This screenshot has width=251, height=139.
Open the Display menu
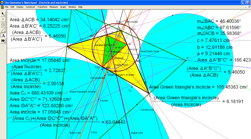[20, 7]
